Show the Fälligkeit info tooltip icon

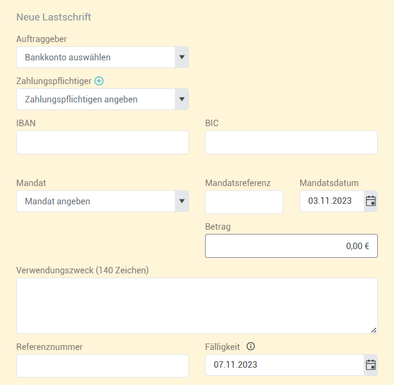click(x=250, y=346)
